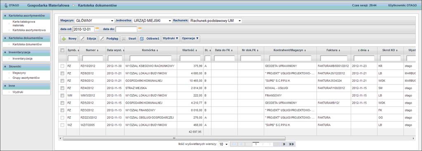Viewport: 422px width, 151px height.
Task: Select checkbox for row WZ/7/2005
Action: coord(62,125)
